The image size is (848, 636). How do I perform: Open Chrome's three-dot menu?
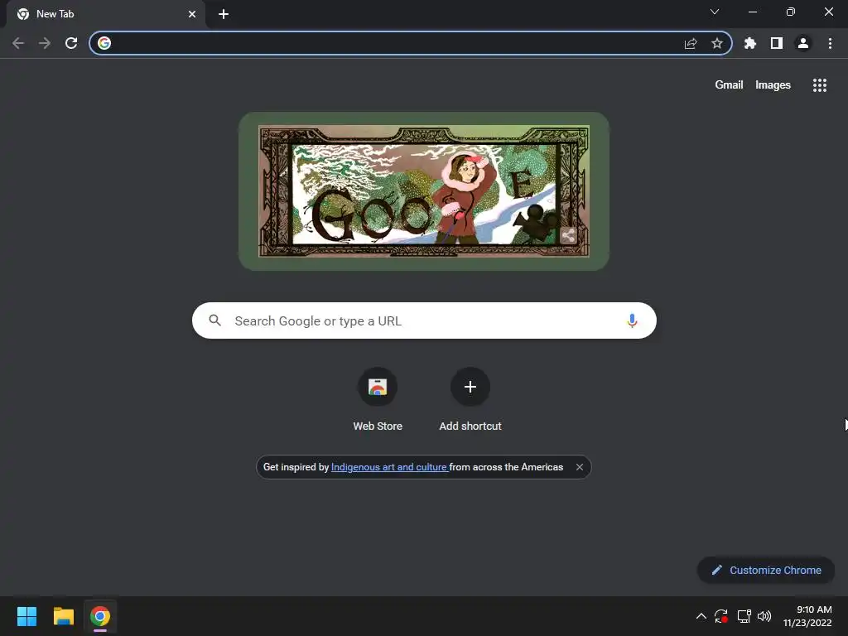pyautogui.click(x=830, y=43)
